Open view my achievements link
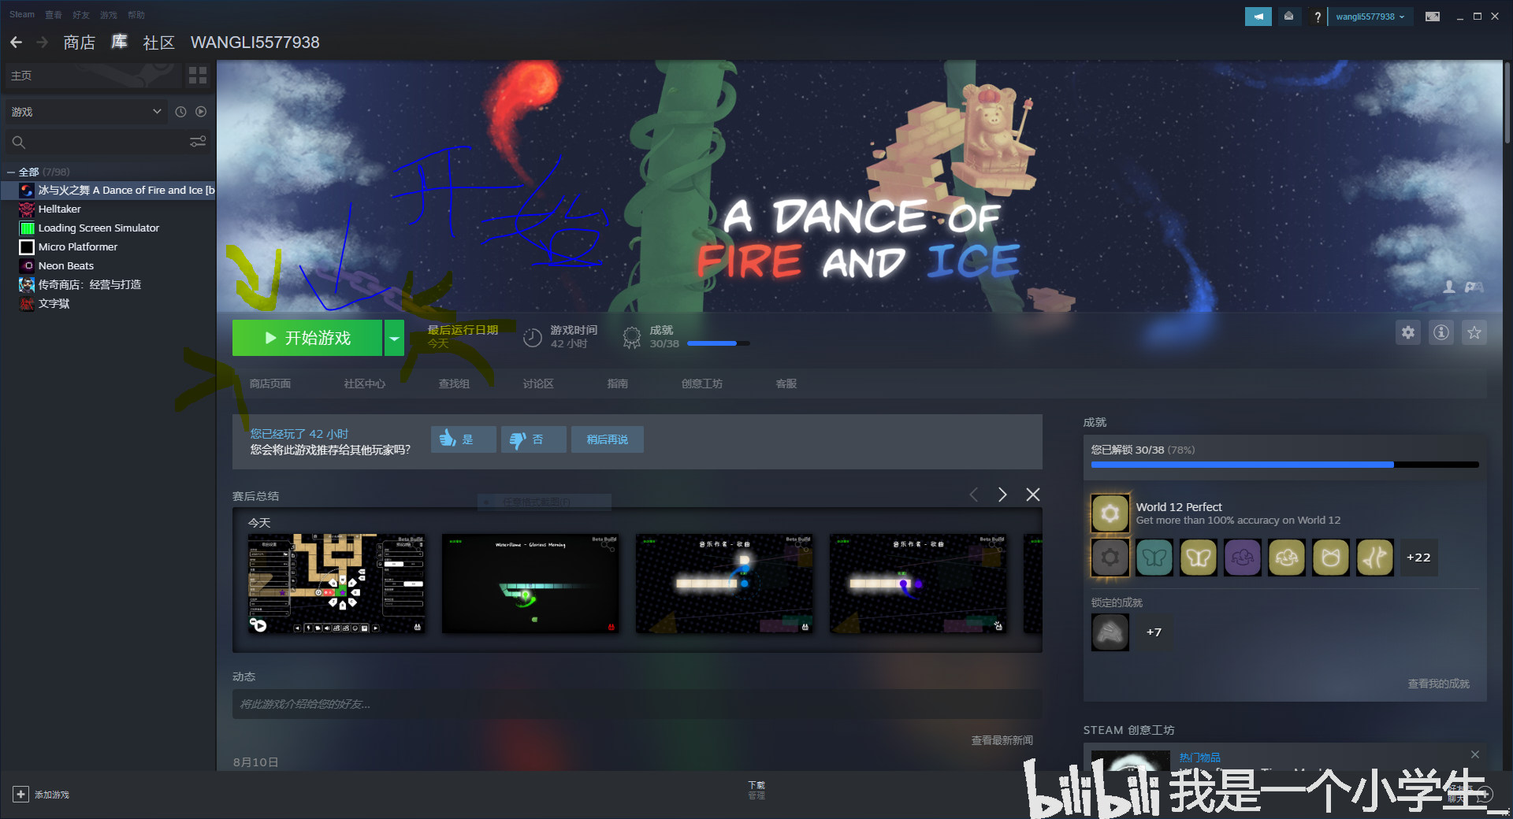Screen dimensions: 1513x819 (x=1439, y=684)
